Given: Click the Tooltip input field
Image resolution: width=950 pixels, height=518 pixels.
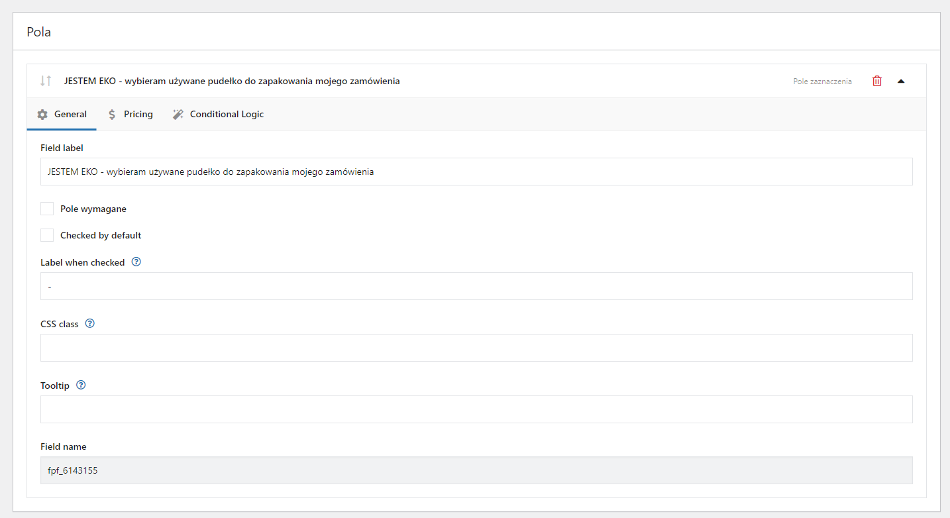Looking at the screenshot, I should [x=476, y=409].
